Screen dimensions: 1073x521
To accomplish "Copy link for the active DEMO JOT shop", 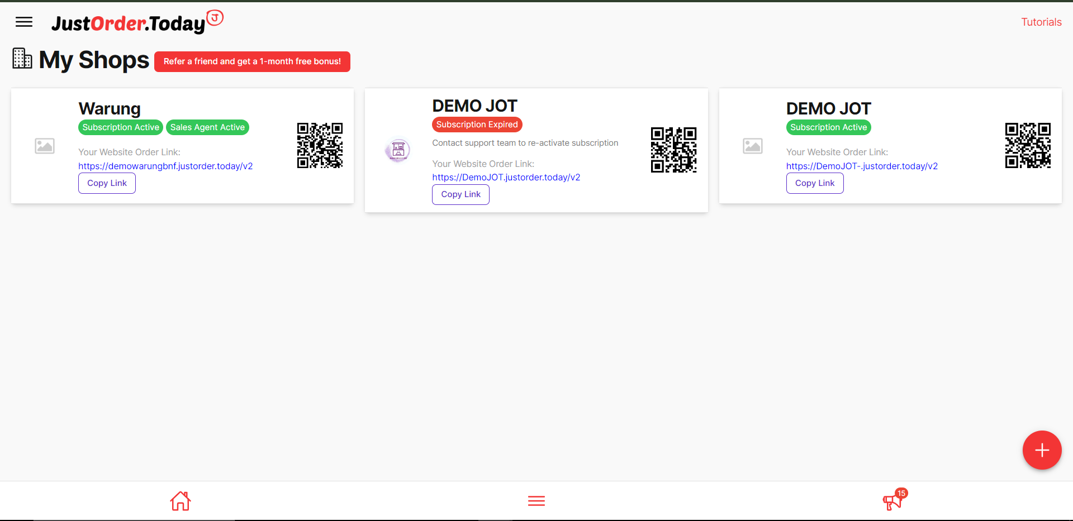I will click(815, 183).
